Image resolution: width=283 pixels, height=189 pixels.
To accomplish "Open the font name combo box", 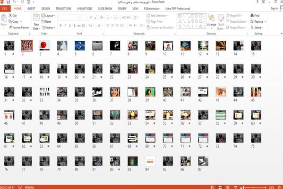I will pos(69,18).
